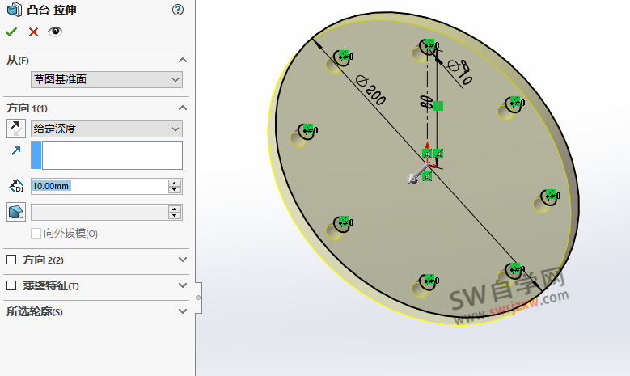Toggle detailed preview with the eye icon
The height and width of the screenshot is (376, 630).
coord(55,32)
